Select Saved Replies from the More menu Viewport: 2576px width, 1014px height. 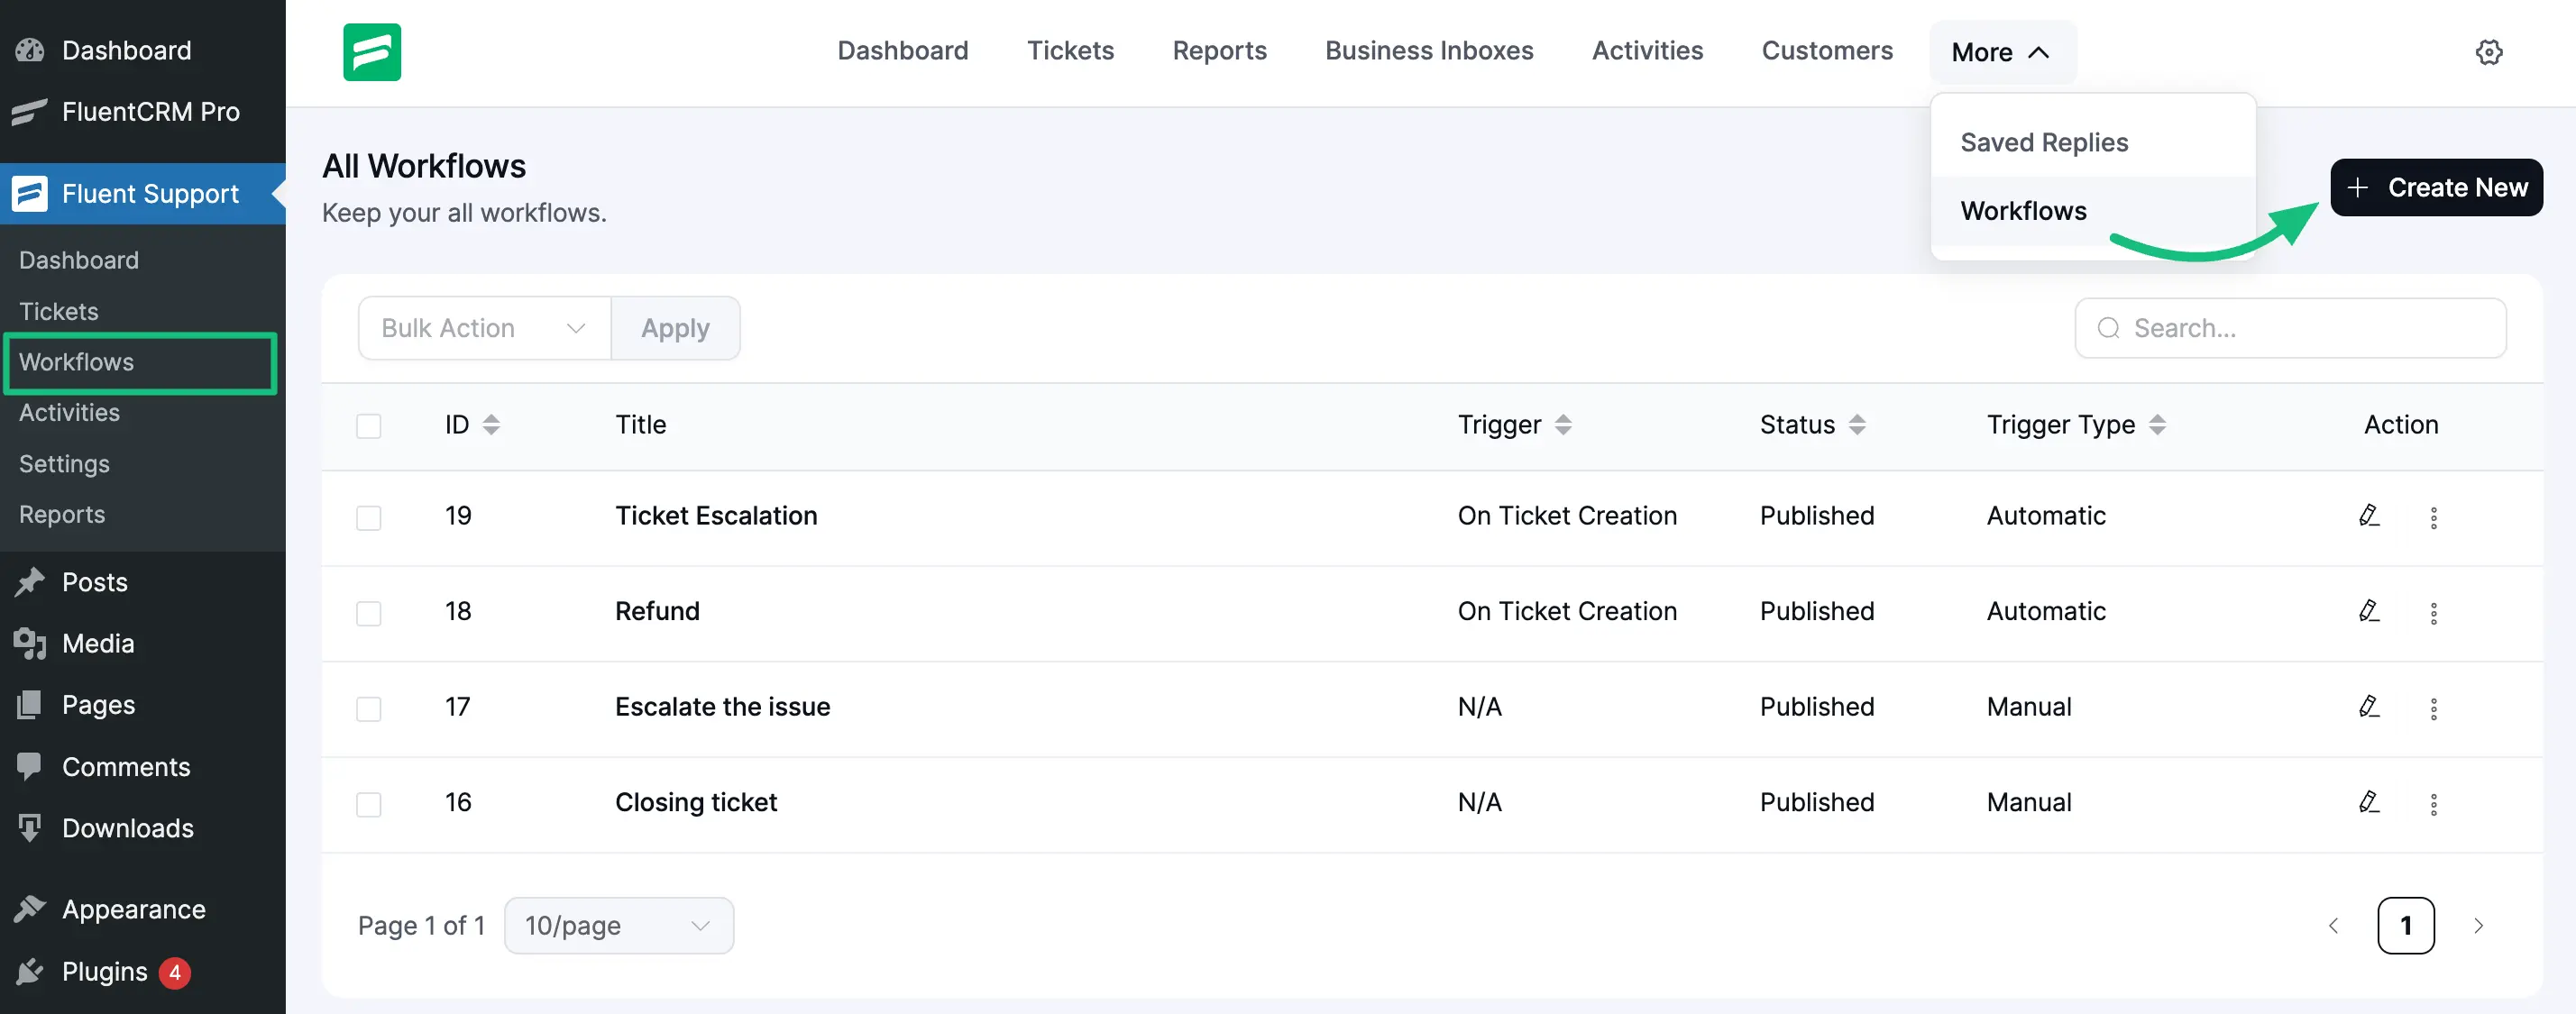pyautogui.click(x=2044, y=142)
